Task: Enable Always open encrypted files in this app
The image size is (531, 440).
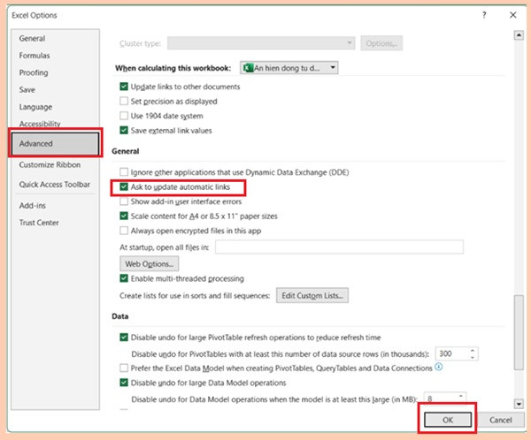Action: point(124,231)
